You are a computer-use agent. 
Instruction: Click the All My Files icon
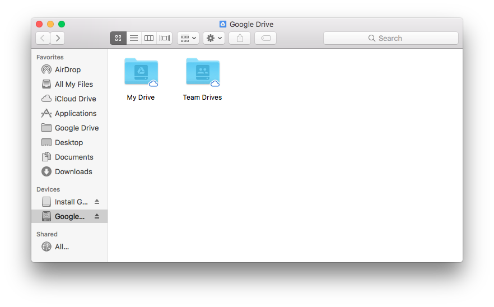(46, 84)
